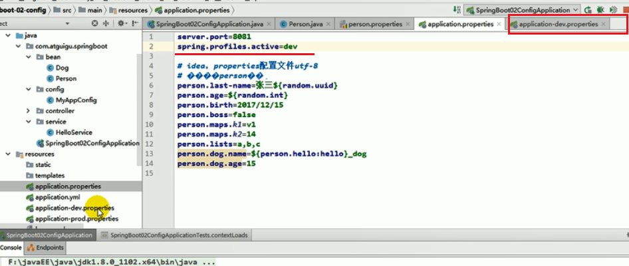This screenshot has height=266, width=629.
Task: Switch to Person.java editor tab
Action: click(305, 24)
